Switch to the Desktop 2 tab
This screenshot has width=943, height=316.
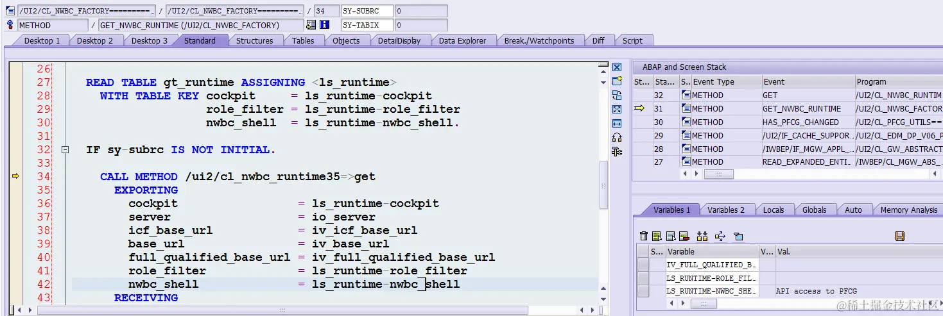pos(95,40)
